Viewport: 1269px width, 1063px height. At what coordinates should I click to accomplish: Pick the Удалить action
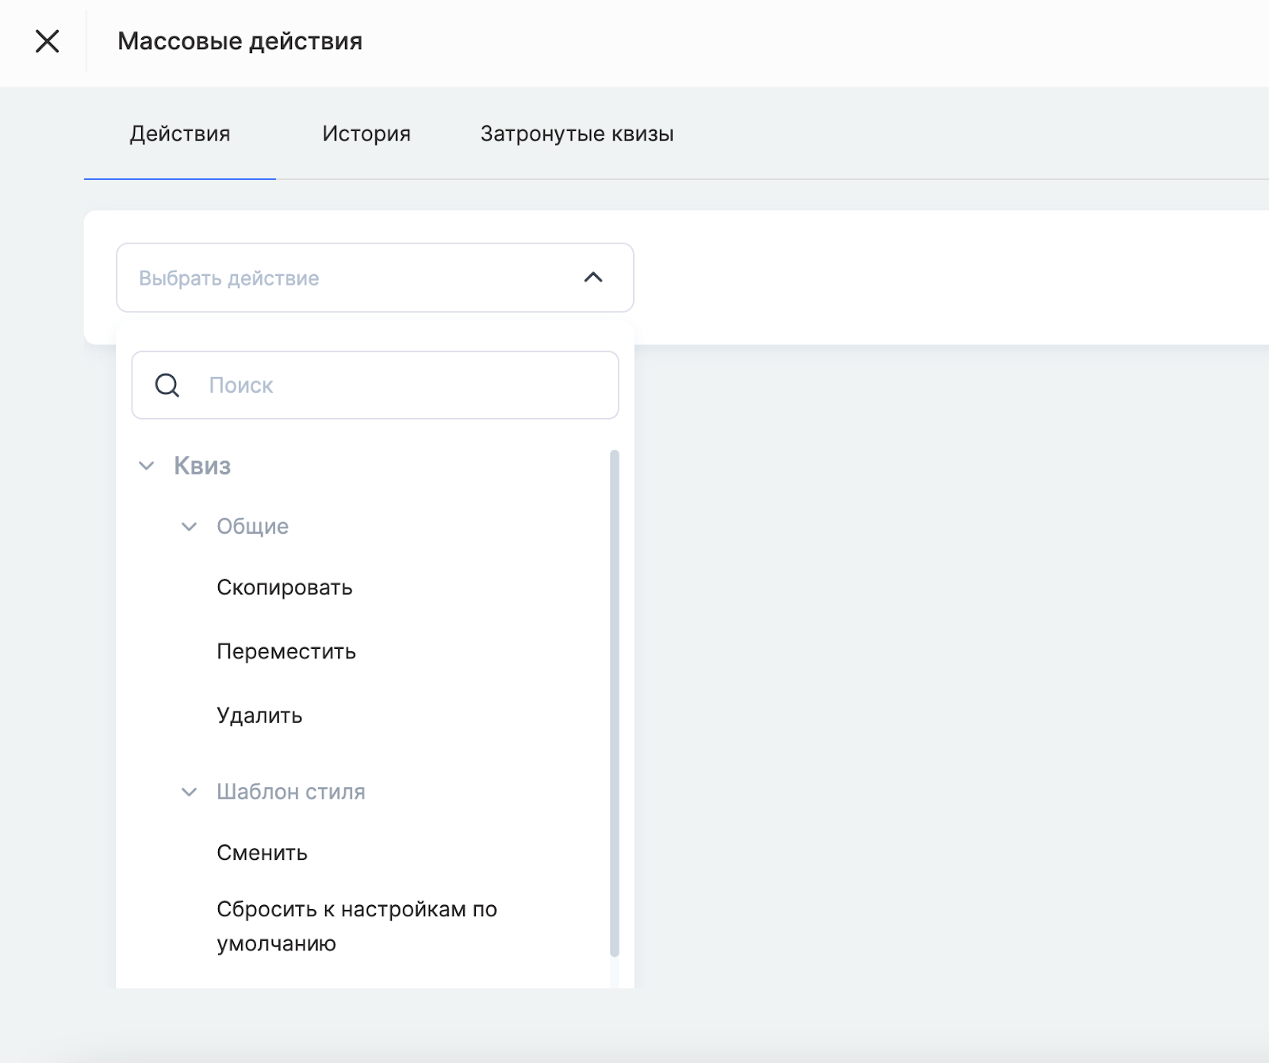tap(259, 716)
